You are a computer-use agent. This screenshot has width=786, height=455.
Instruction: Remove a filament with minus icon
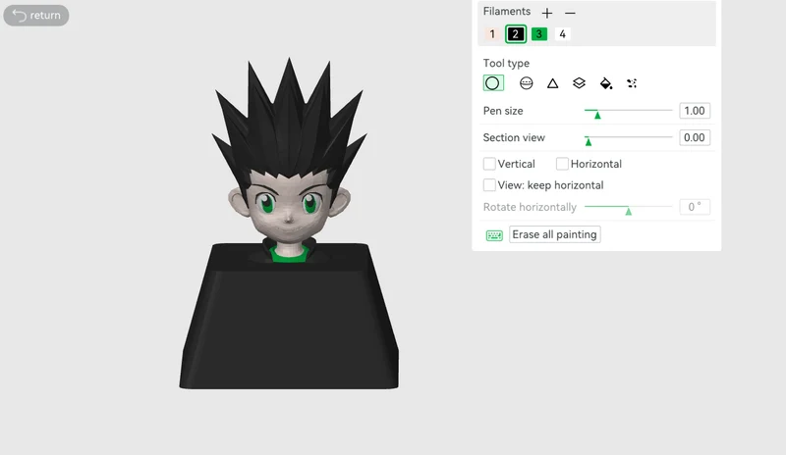pos(570,13)
